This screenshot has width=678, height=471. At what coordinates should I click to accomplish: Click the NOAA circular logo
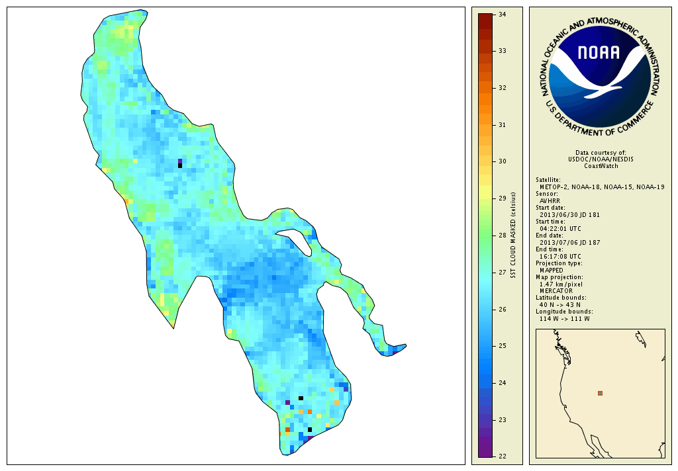click(x=600, y=77)
